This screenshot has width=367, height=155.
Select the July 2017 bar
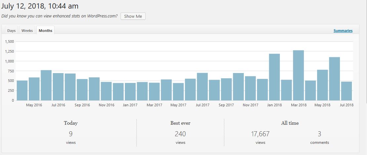(202, 87)
